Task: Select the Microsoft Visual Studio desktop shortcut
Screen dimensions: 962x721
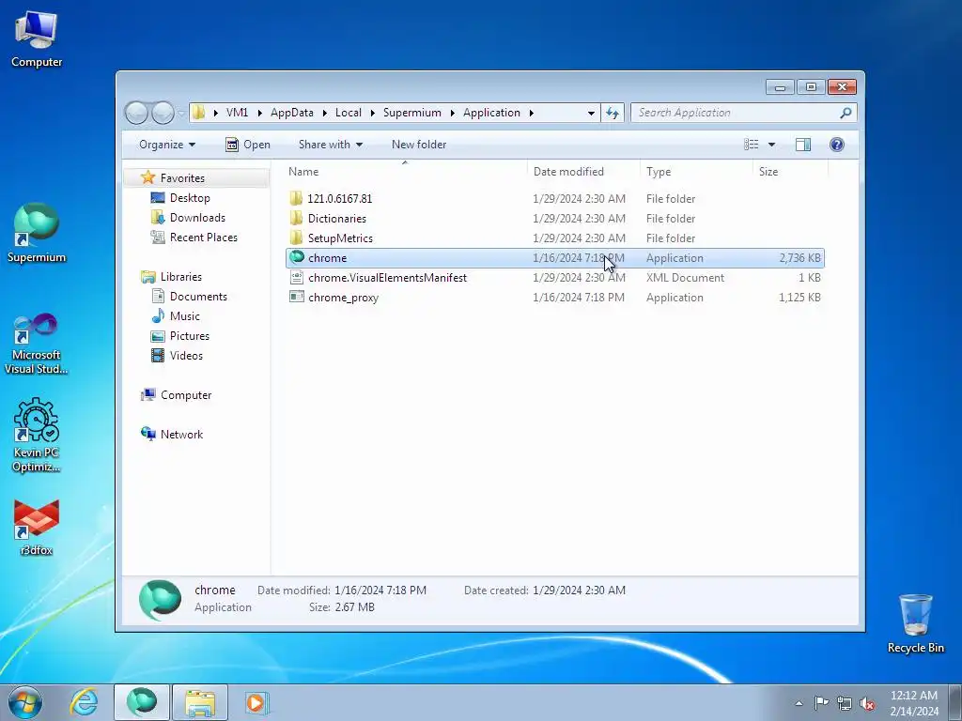Action: tap(37, 344)
